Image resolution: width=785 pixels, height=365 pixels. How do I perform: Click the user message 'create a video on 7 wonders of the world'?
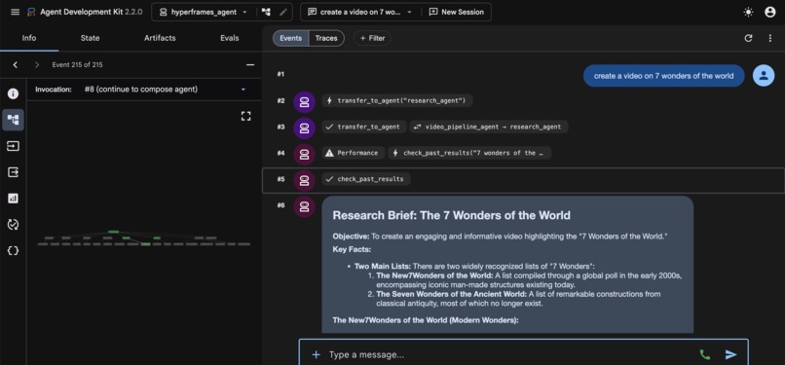click(663, 76)
